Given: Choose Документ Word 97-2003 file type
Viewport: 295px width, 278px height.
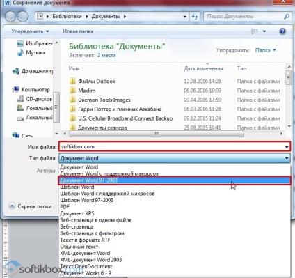Looking at the screenshot, I should click(175, 180).
